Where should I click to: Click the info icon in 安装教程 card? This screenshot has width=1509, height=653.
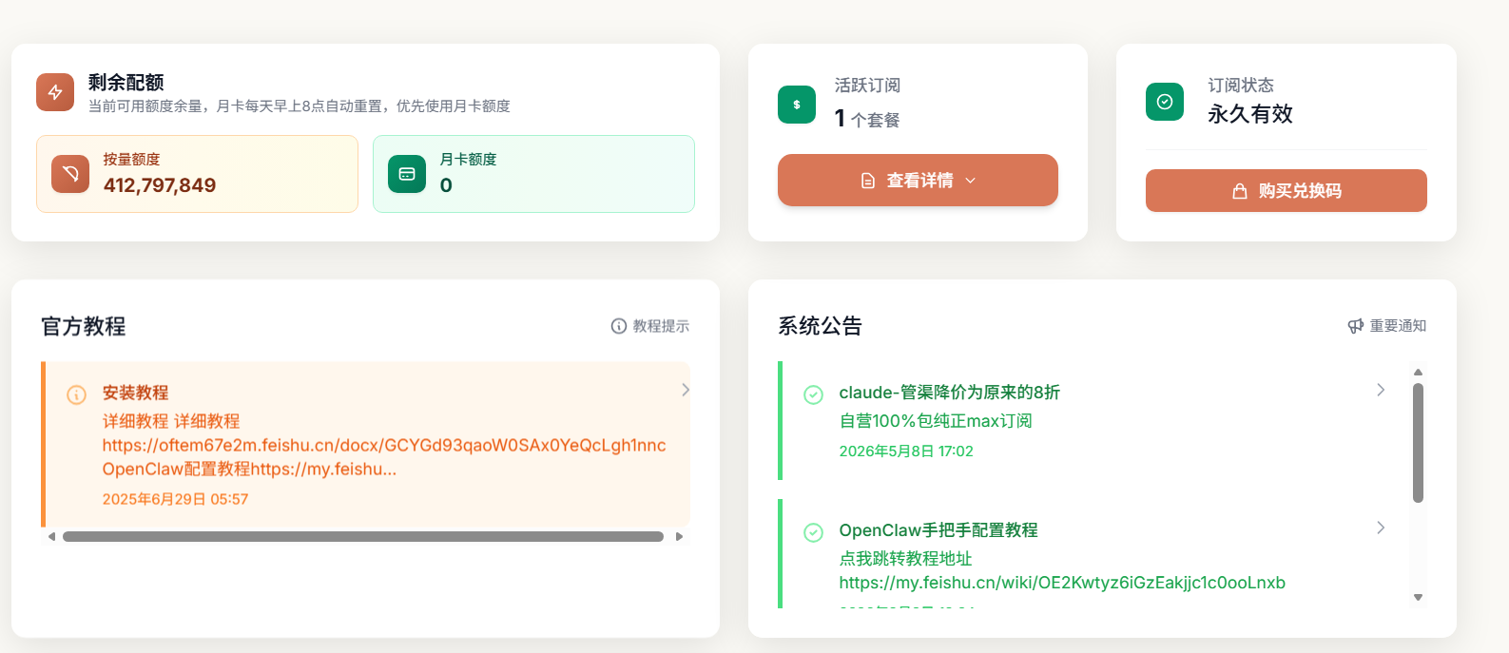click(77, 394)
